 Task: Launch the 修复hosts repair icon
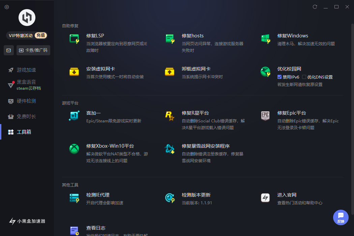[x=170, y=39]
